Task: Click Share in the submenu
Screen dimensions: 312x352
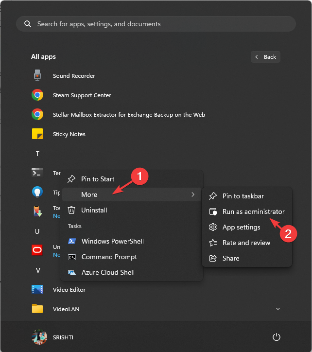Action: pos(231,258)
